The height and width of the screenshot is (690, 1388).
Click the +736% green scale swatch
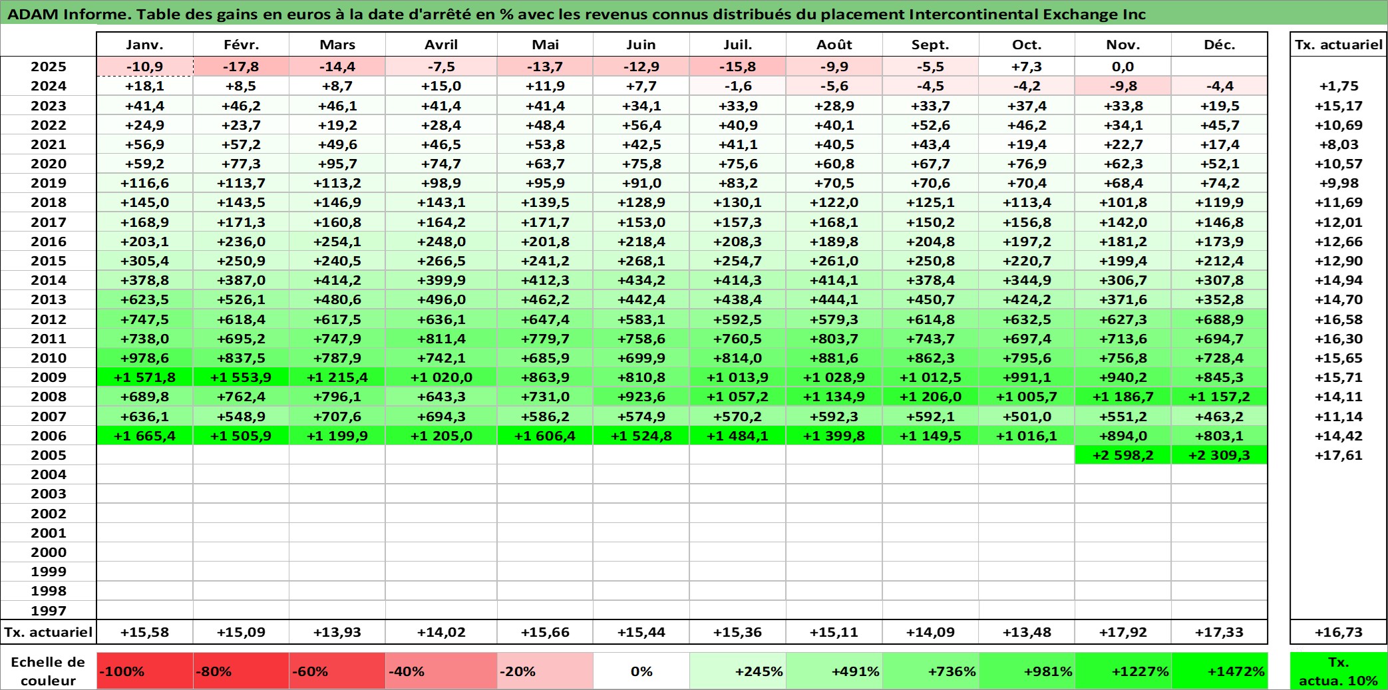[x=930, y=671]
